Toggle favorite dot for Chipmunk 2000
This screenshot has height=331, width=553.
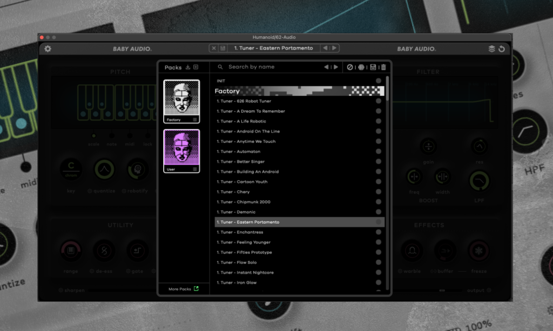tap(379, 202)
